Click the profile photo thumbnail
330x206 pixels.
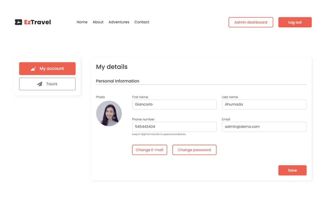tap(109, 113)
